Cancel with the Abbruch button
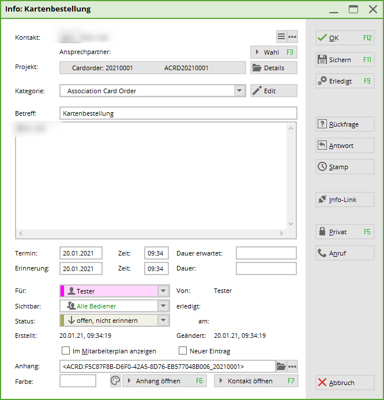 click(345, 383)
